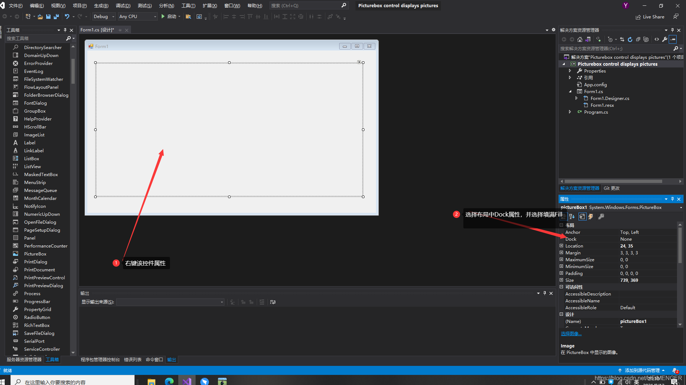Open 文件(F) menu
The image size is (686, 385).
(16, 5)
